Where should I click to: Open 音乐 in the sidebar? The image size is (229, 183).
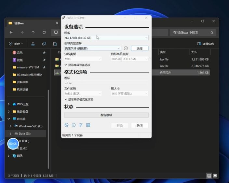pos(20,53)
